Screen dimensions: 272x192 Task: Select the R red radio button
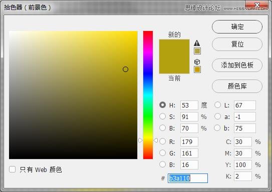(162, 141)
